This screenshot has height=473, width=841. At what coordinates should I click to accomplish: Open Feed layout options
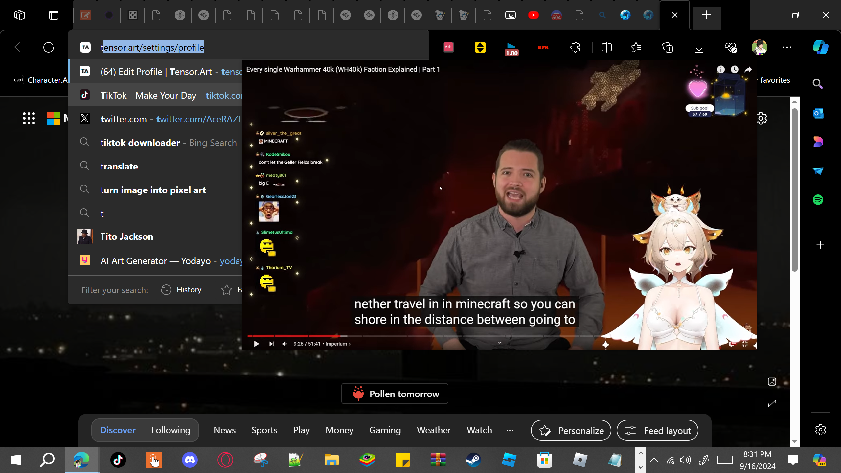[x=657, y=430]
